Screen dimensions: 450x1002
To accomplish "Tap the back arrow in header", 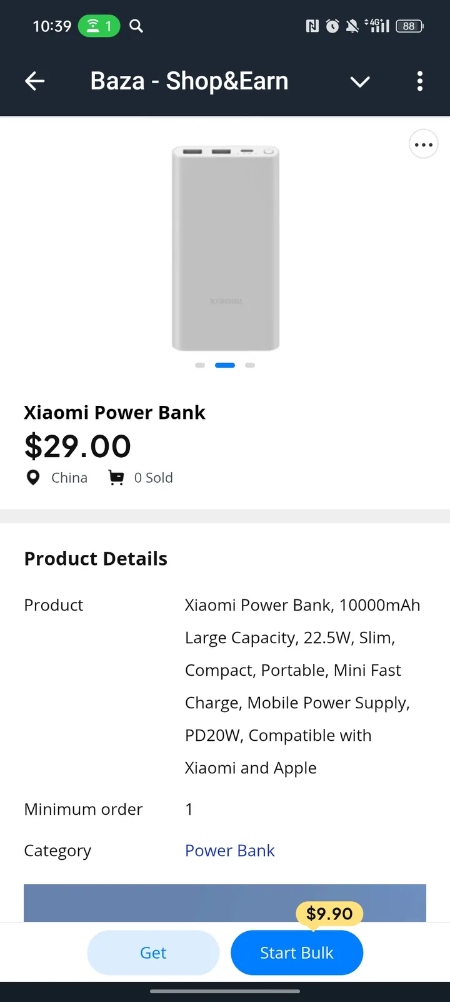I will click(35, 81).
